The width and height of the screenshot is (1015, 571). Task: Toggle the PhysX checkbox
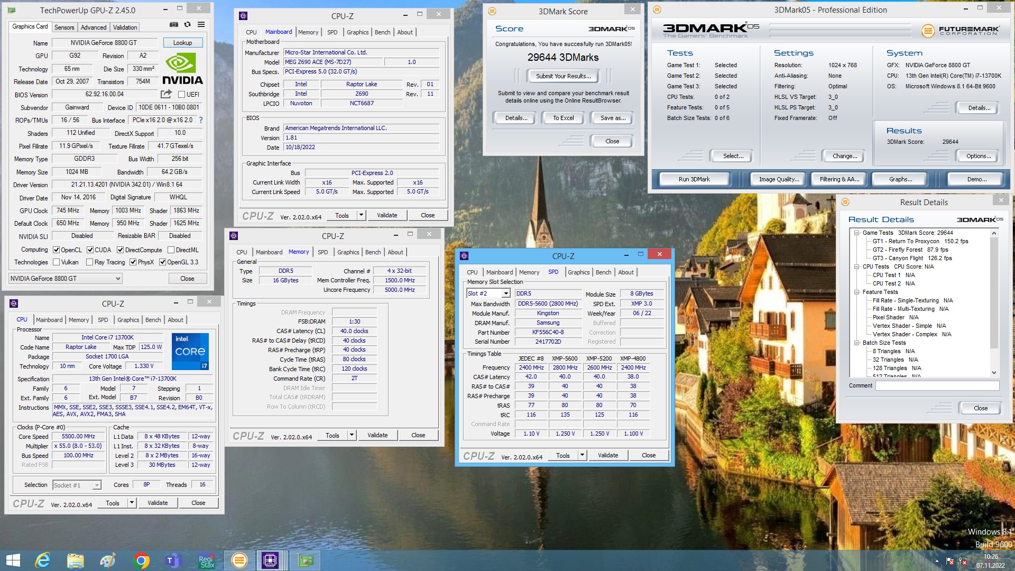133,262
